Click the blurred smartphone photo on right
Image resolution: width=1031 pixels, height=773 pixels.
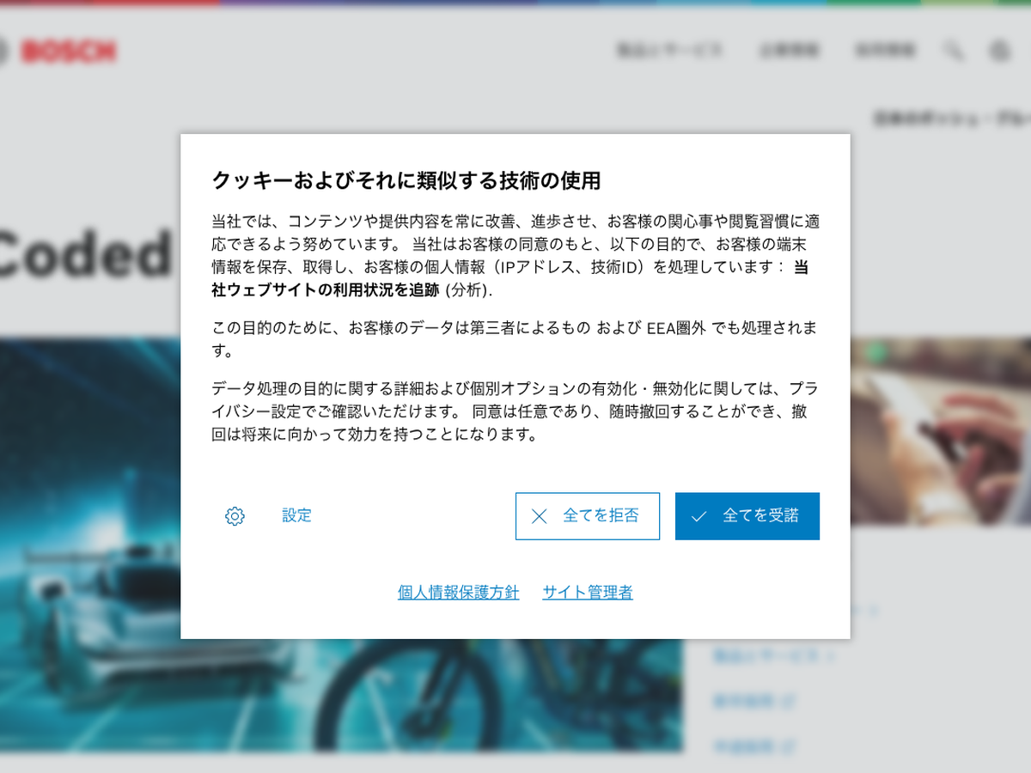pos(941,429)
